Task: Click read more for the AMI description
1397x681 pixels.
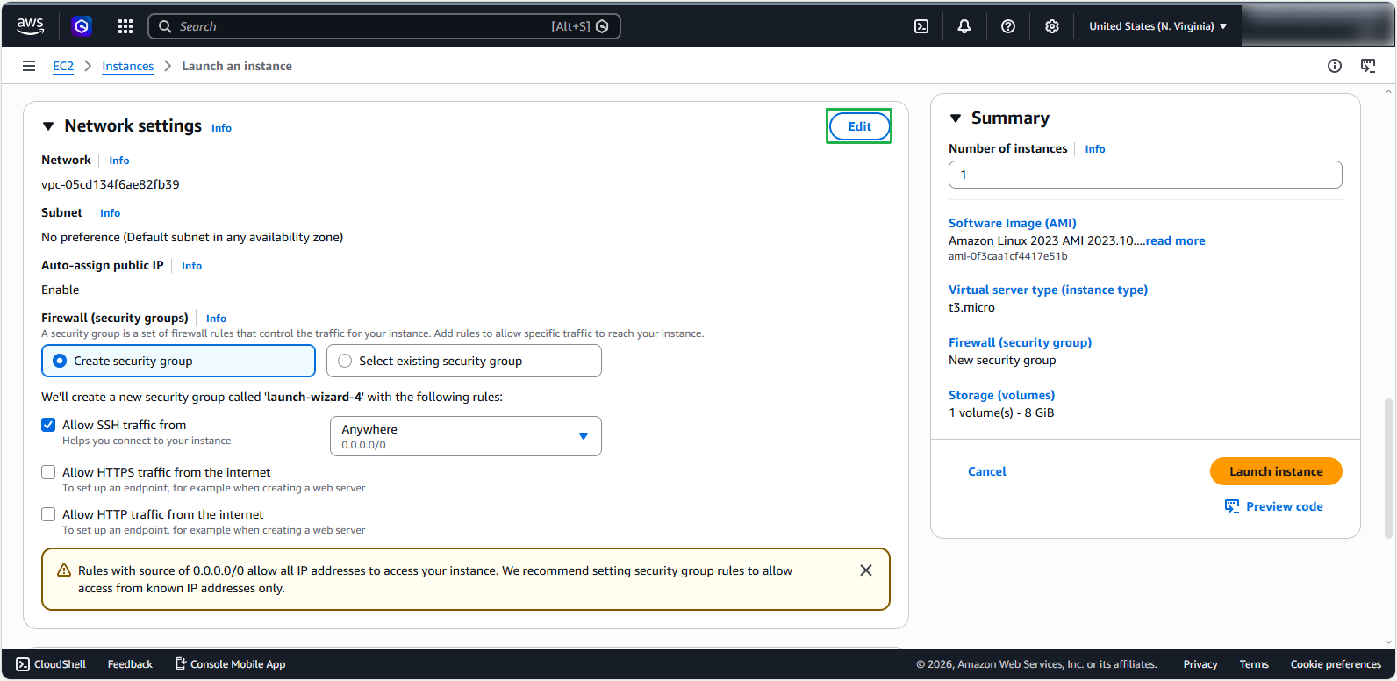Action: (1176, 240)
